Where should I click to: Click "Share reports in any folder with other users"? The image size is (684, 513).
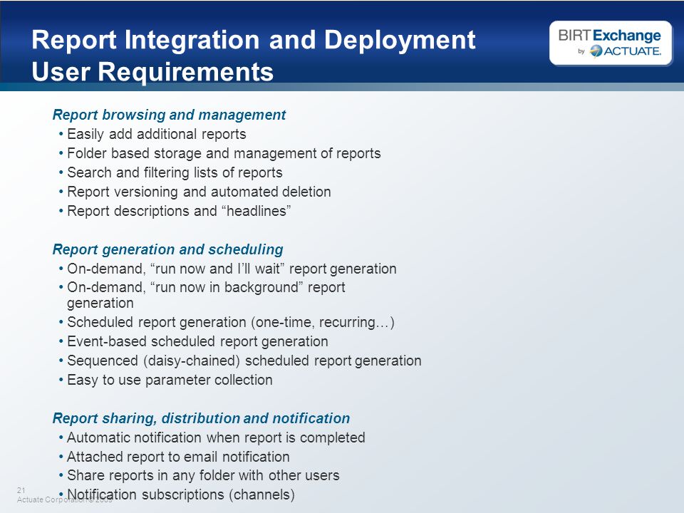click(203, 475)
